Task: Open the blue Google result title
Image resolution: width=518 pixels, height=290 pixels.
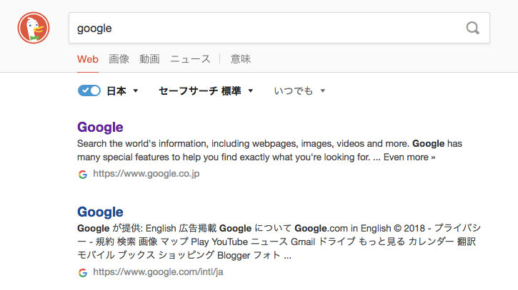Action: pyautogui.click(x=100, y=212)
